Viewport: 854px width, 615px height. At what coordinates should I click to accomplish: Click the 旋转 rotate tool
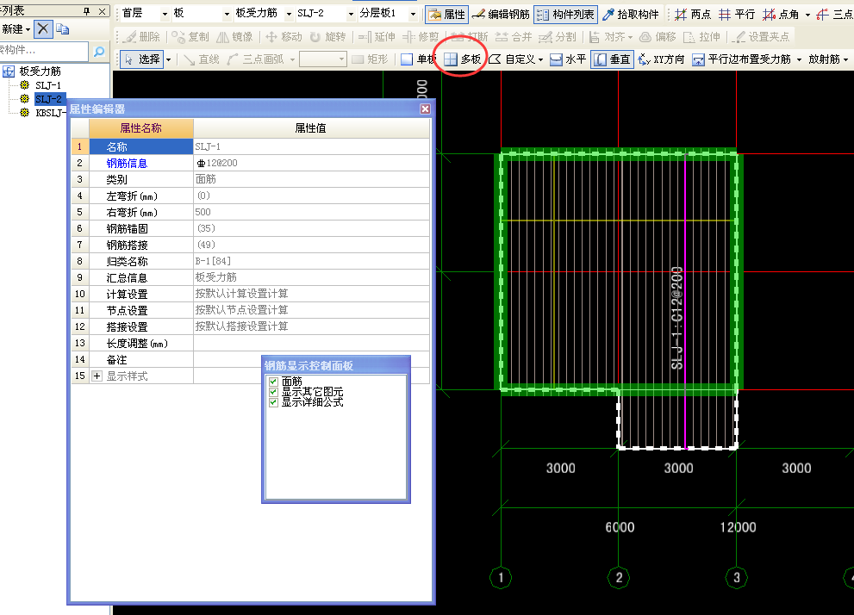(327, 36)
